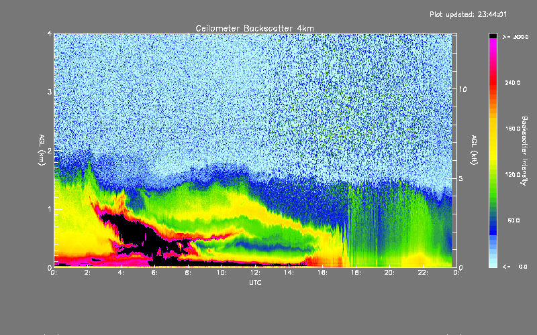The height and width of the screenshot is (335, 537).
Task: Click the '120.0' colorbar value label
Action: coord(513,175)
